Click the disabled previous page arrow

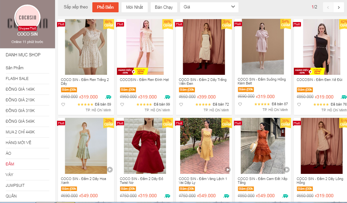(328, 7)
